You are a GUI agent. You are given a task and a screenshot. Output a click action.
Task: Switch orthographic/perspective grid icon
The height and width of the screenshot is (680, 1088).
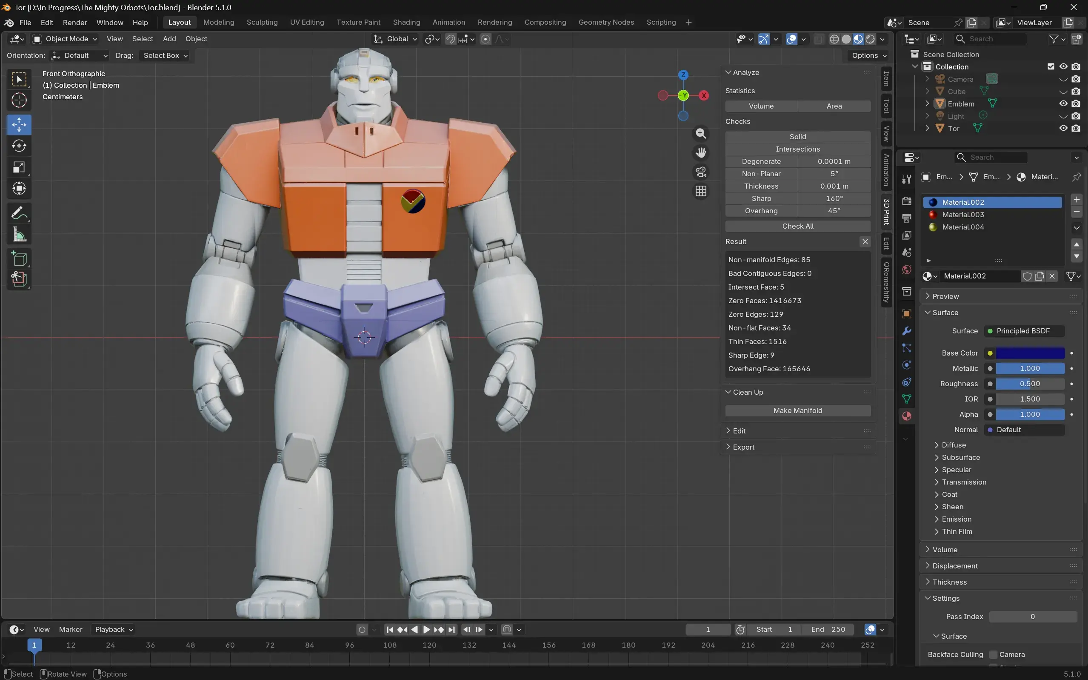click(x=701, y=192)
